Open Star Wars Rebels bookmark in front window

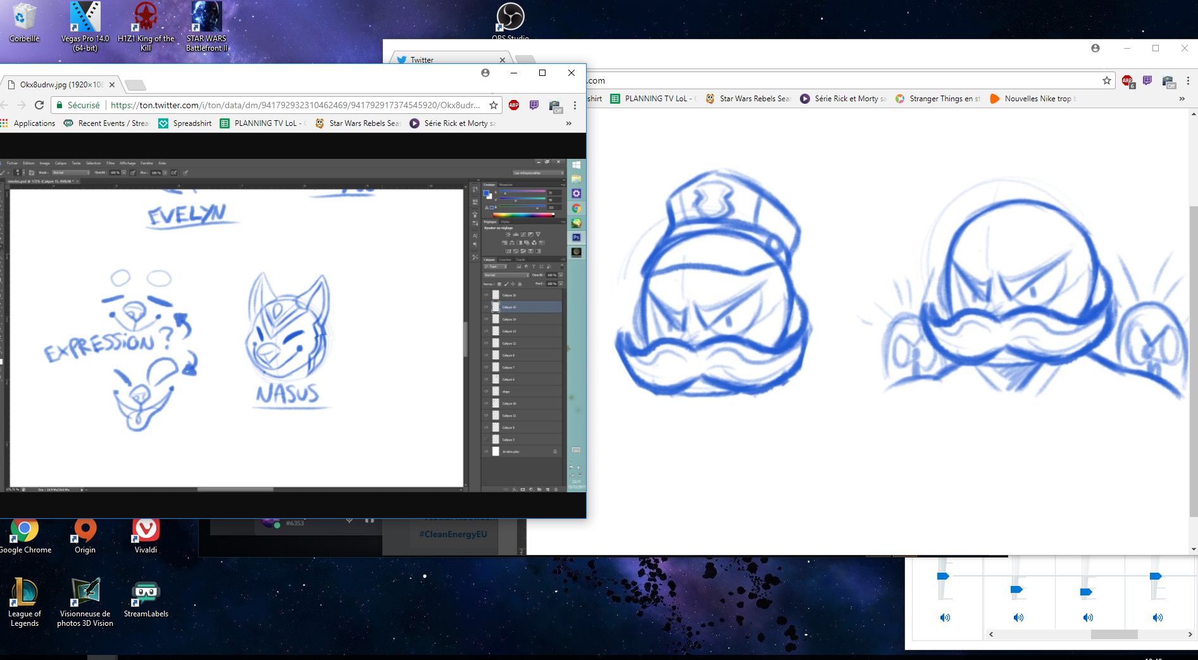coord(358,123)
